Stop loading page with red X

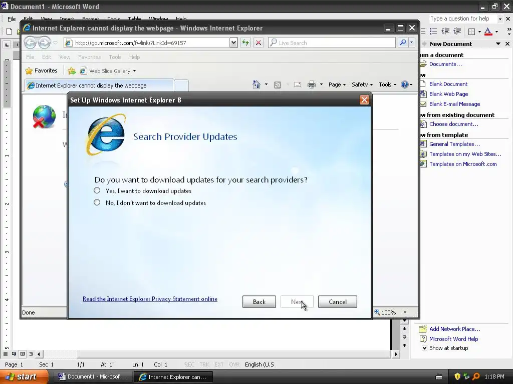click(x=259, y=42)
